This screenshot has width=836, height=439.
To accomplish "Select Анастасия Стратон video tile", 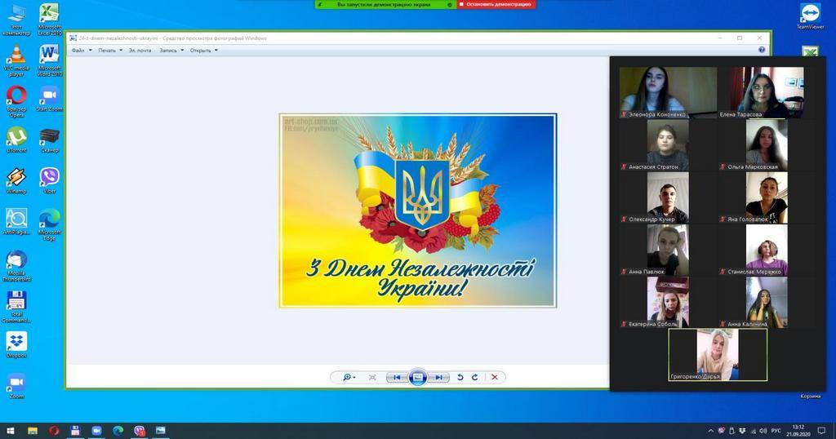I will [x=668, y=144].
